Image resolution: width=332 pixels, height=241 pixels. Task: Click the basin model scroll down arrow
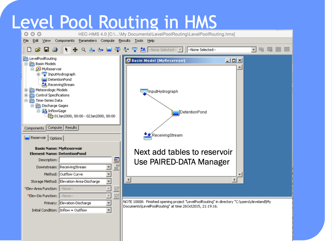click(239, 174)
